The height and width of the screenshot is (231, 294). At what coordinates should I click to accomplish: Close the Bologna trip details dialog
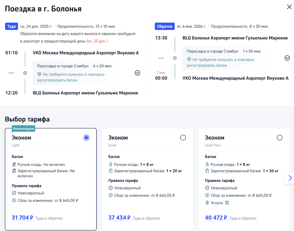(289, 7)
